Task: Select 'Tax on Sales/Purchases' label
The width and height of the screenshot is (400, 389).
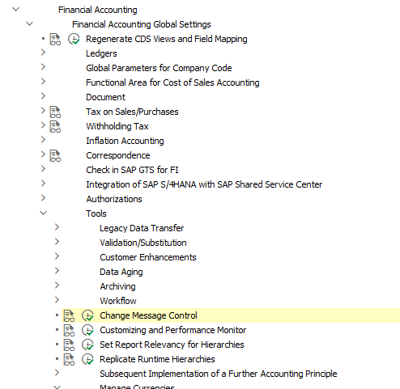Action: [132, 112]
